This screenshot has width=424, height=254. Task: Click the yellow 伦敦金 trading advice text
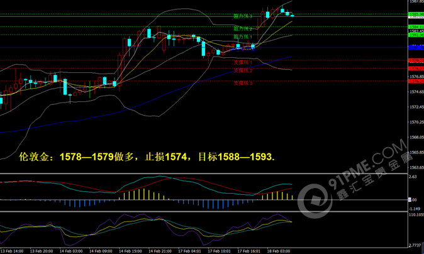(147, 157)
